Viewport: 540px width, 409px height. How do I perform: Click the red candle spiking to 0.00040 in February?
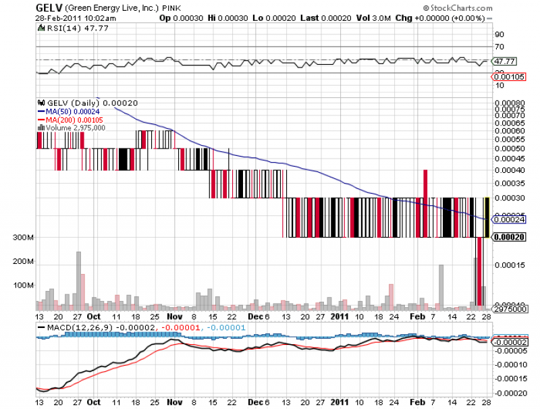click(425, 203)
